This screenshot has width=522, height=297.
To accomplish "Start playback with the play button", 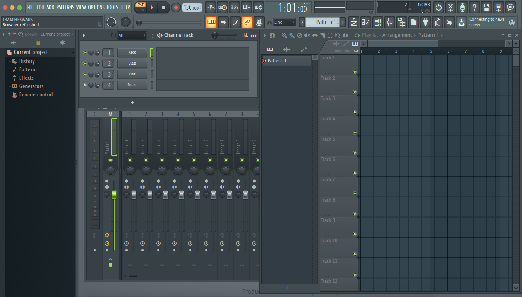I will coord(152,7).
